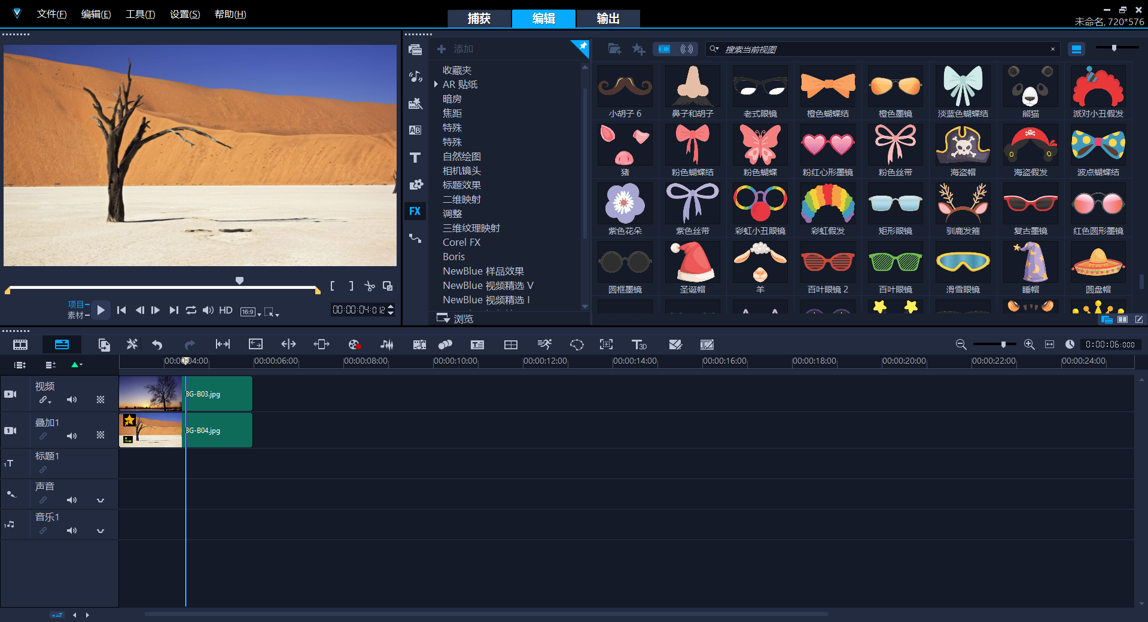Open the Subtitle Editor tool
Image resolution: width=1148 pixels, height=622 pixels.
477,344
